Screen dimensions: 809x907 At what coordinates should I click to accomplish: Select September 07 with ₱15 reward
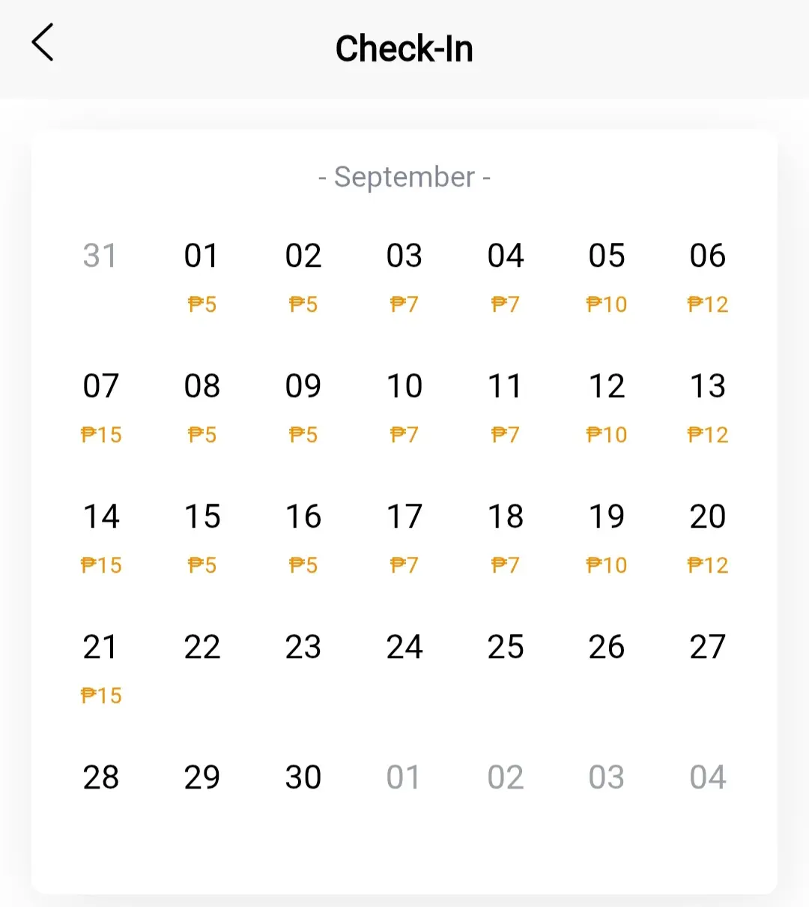[100, 406]
